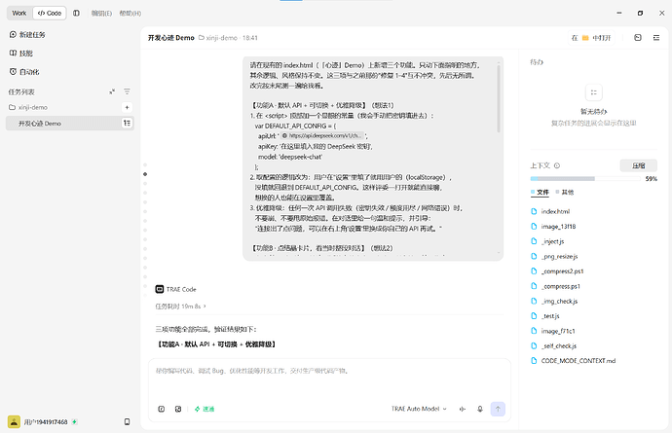Switch to the Code mode tab
Viewport: 672px width, 433px height.
50,14
